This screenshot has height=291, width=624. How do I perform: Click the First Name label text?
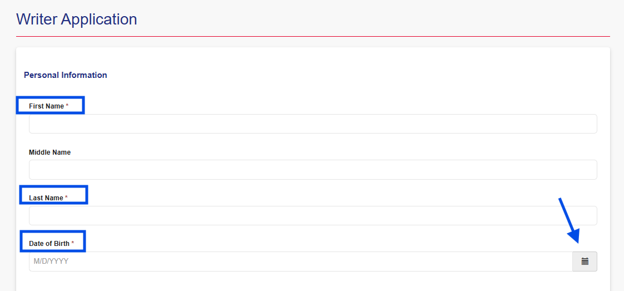tap(46, 106)
